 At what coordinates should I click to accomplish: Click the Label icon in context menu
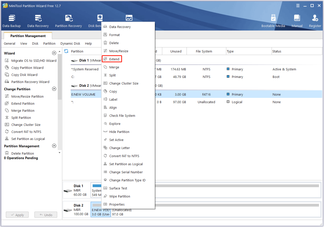pos(105,99)
